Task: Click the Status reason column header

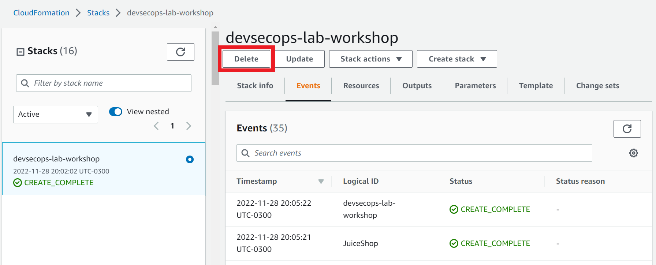Action: (x=580, y=181)
